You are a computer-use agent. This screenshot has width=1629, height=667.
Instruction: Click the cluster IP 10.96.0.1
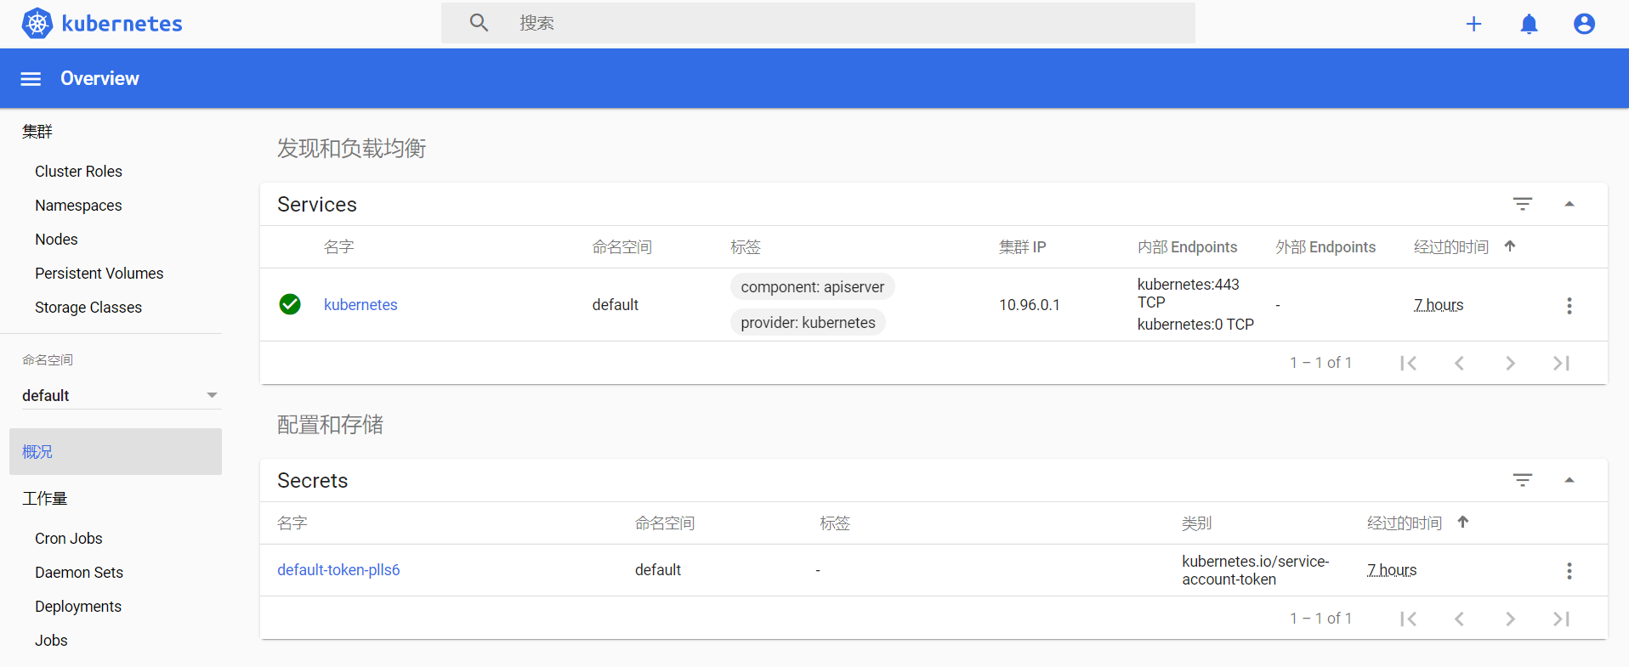coord(1029,305)
